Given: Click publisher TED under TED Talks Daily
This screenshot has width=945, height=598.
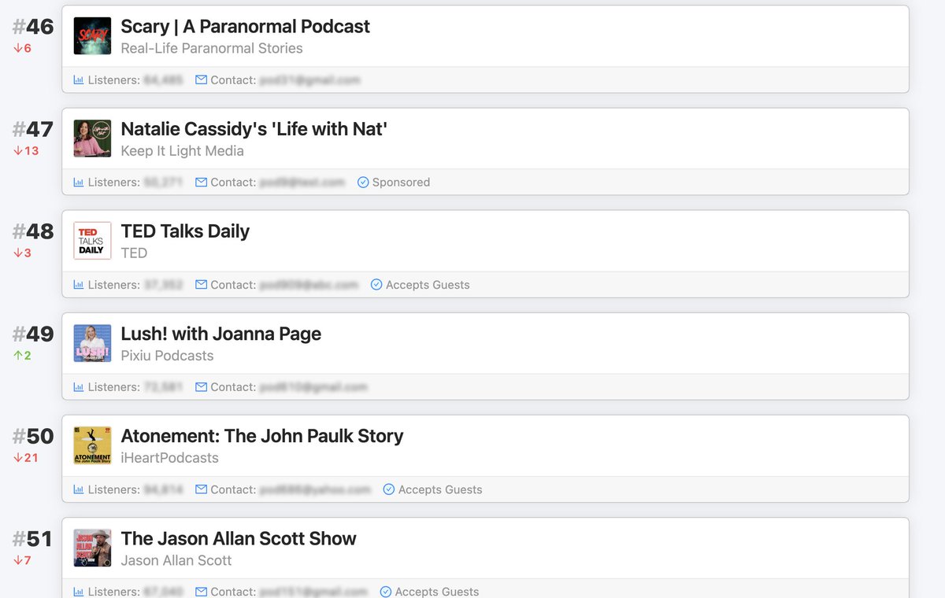Looking at the screenshot, I should (134, 253).
